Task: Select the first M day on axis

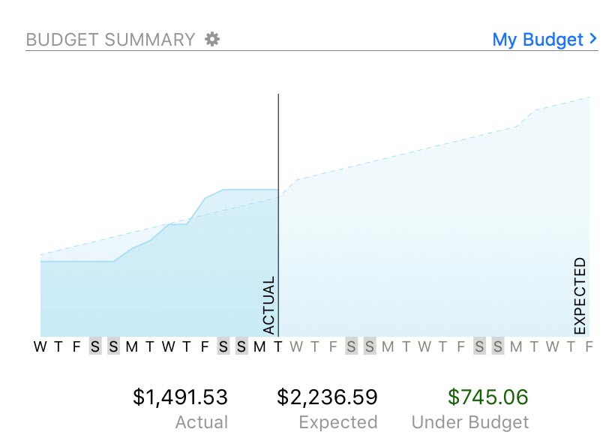Action: point(131,346)
